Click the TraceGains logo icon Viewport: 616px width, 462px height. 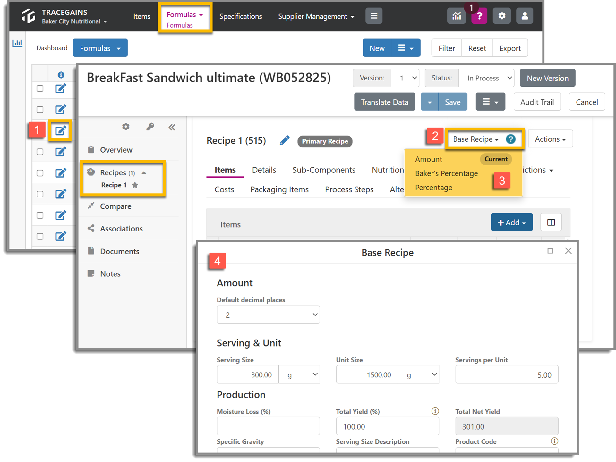pos(29,16)
